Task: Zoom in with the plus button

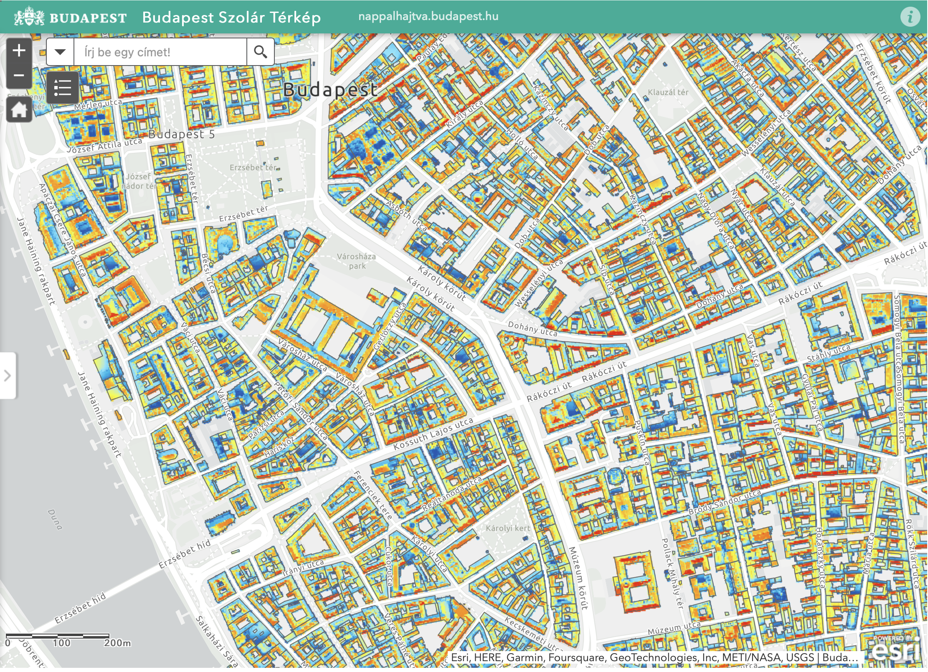Action: coord(19,51)
